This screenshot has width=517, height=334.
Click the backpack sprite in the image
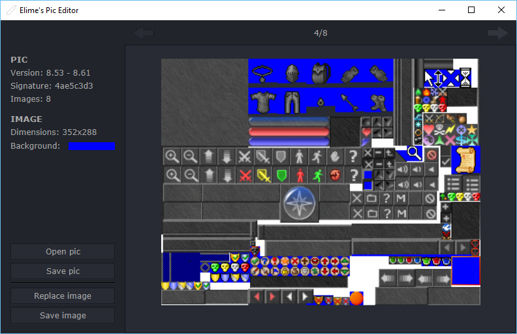point(321,72)
